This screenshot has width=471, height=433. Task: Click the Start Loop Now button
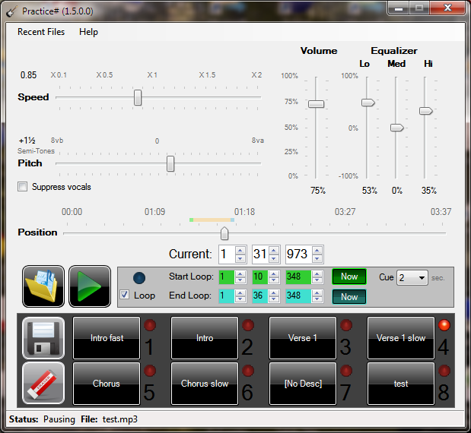[x=348, y=277]
